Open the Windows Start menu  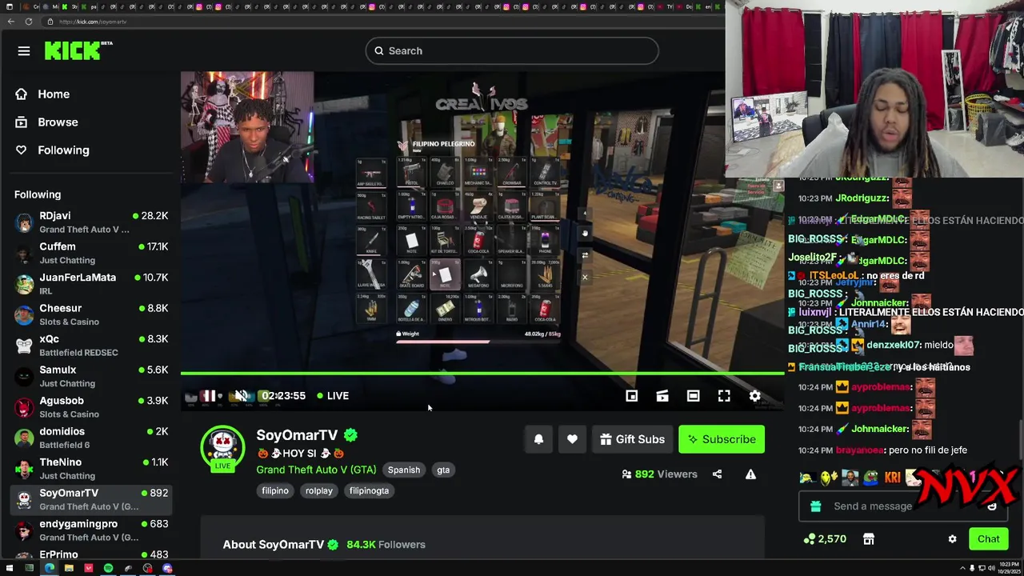10,569
